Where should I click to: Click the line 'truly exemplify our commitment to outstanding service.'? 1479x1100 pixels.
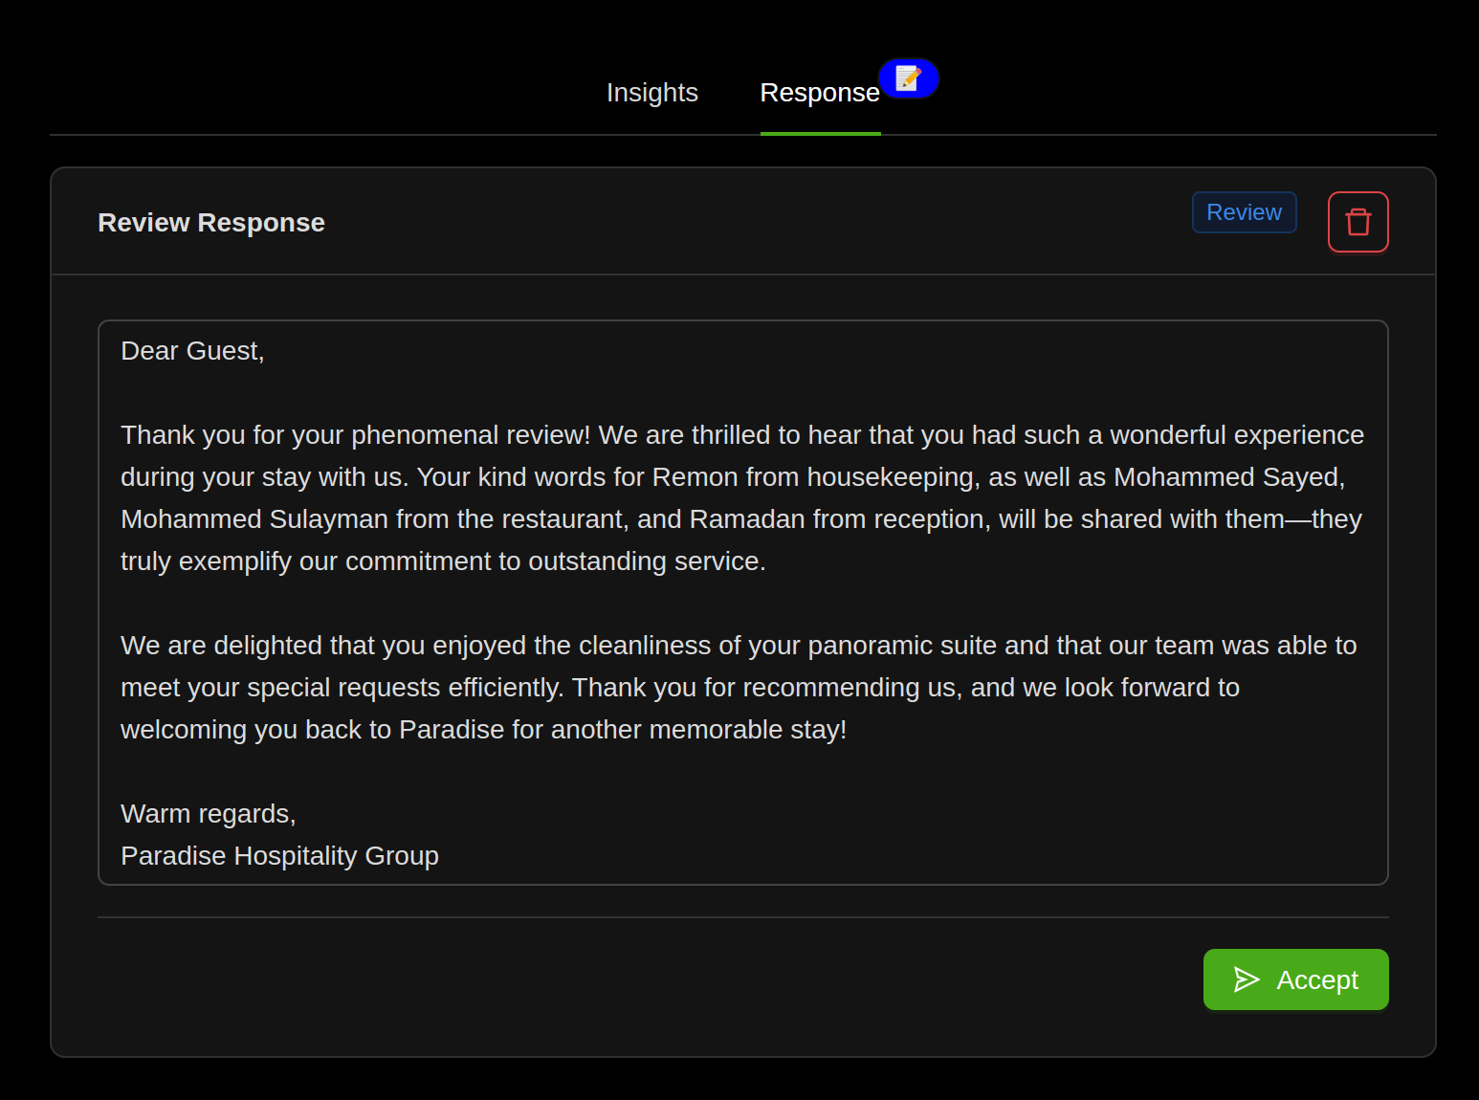coord(443,561)
